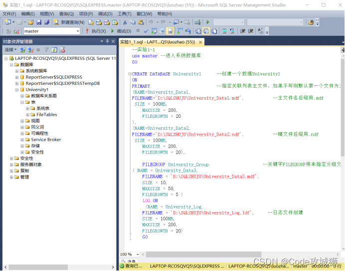Click the Increase Indent icon
This screenshot has width=345, height=271.
[251, 31]
